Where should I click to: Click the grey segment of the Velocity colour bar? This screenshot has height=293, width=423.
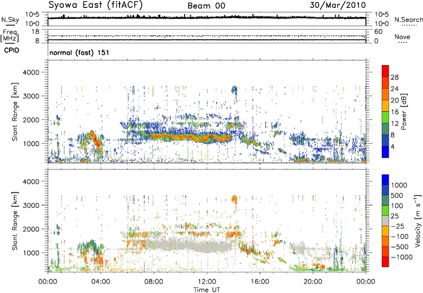click(x=385, y=221)
